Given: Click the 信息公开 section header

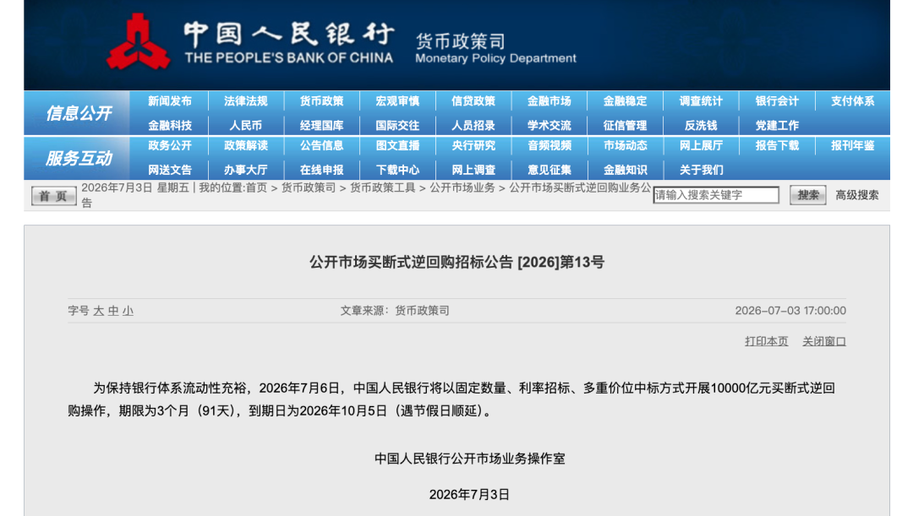Looking at the screenshot, I should tap(79, 113).
